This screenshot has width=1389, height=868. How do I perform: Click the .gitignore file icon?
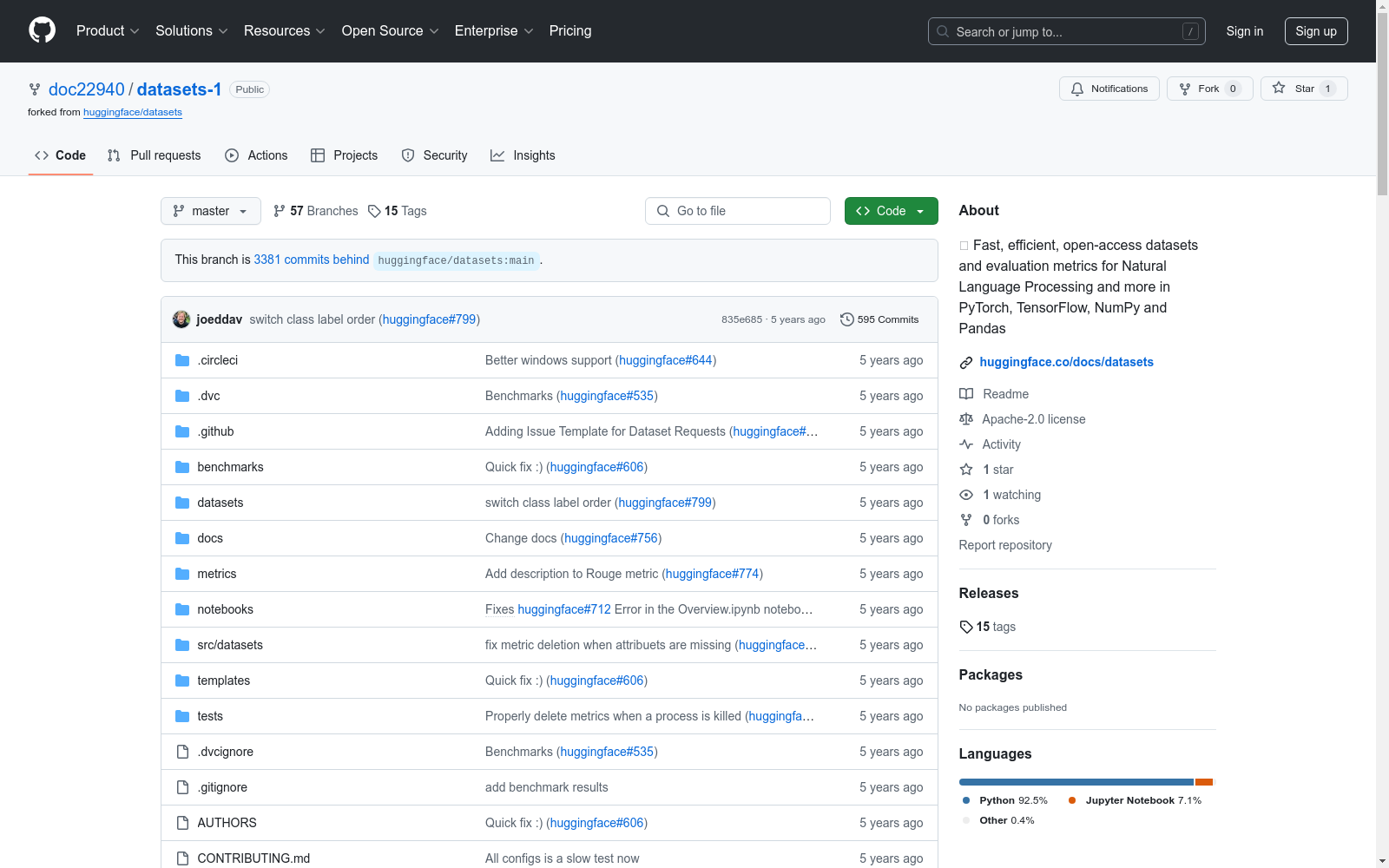182,787
